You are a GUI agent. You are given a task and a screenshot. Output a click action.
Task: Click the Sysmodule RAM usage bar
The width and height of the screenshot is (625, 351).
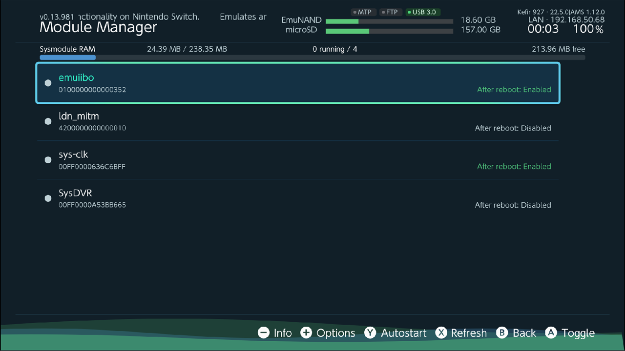[312, 58]
